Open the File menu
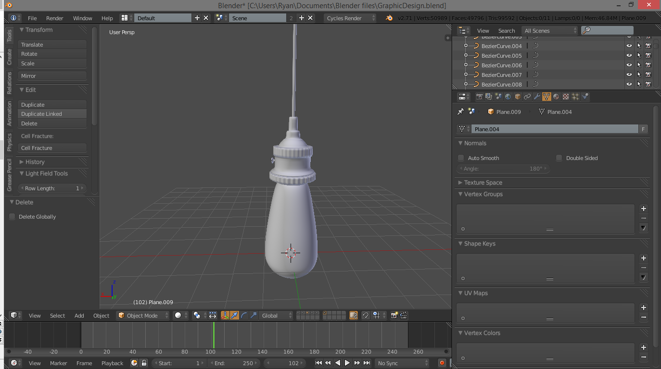 (32, 18)
